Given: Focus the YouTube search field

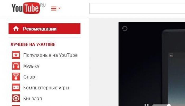Looking at the screenshot, I should pos(137,8).
